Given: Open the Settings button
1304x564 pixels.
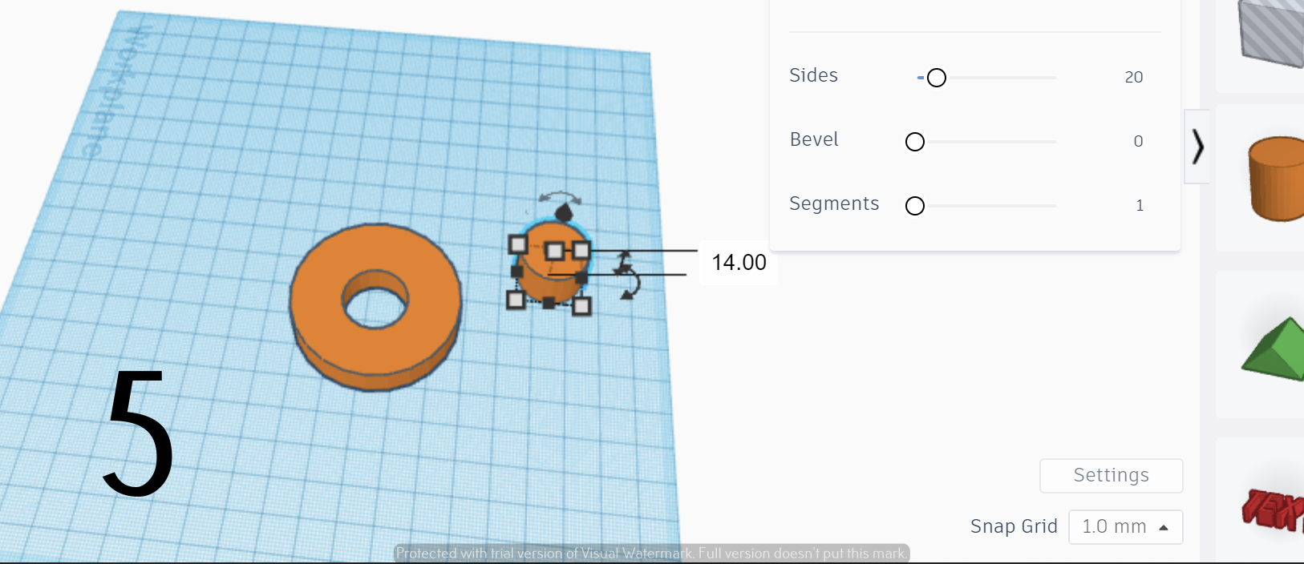Looking at the screenshot, I should pyautogui.click(x=1111, y=475).
